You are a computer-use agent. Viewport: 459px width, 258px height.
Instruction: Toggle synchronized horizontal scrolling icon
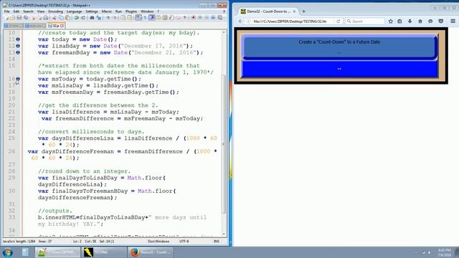point(129,18)
